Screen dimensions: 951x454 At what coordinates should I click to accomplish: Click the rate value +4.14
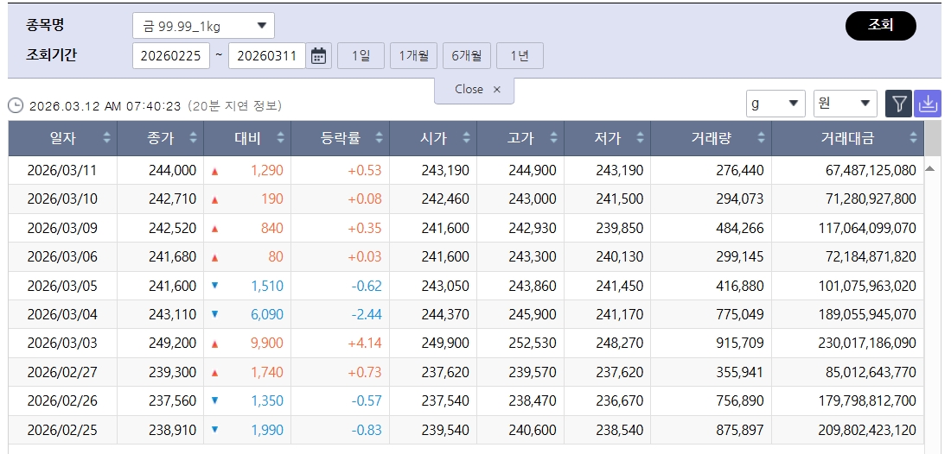(x=365, y=344)
